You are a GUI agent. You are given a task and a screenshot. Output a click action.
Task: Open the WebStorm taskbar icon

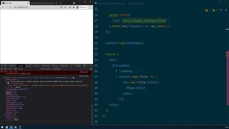tap(20, 127)
